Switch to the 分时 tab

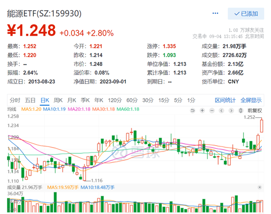pyautogui.click(x=15, y=100)
